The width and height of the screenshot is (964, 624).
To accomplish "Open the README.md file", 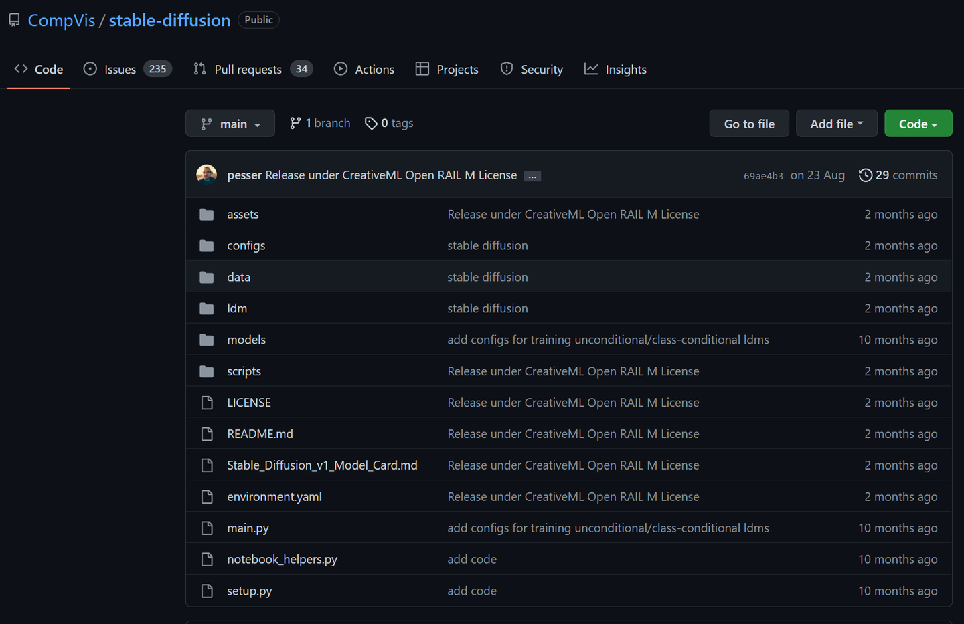I will tap(260, 434).
